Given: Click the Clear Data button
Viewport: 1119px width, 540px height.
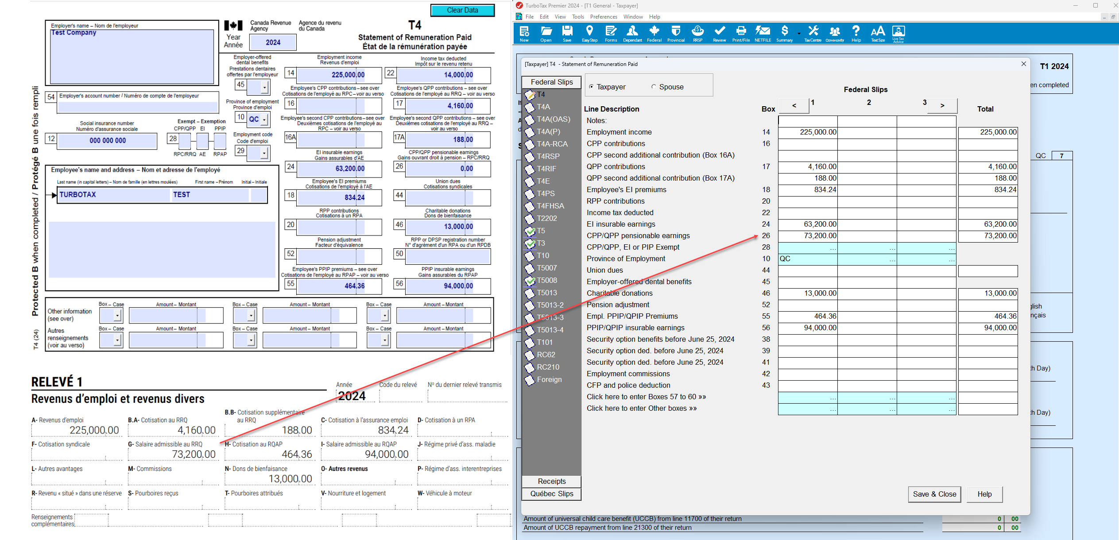Looking at the screenshot, I should pyautogui.click(x=462, y=10).
